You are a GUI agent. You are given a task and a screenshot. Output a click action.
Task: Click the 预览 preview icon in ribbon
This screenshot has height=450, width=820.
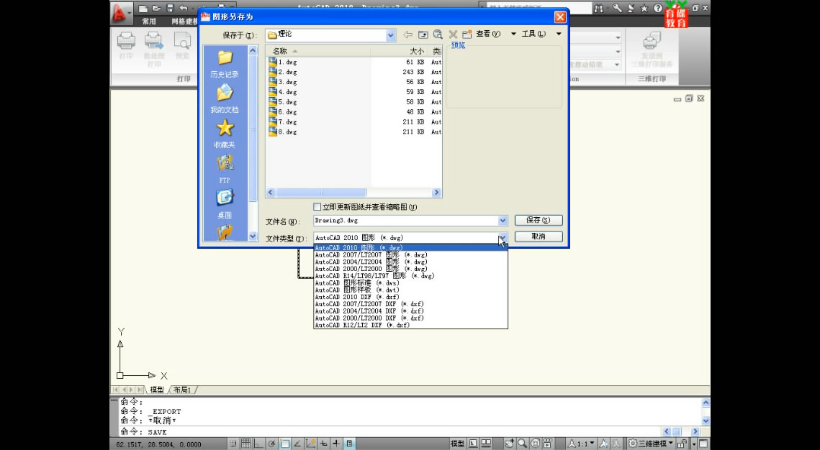[x=182, y=41]
